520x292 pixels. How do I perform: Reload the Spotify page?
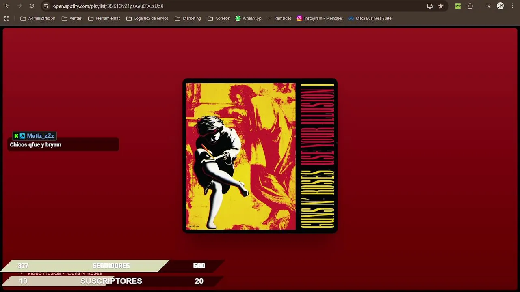[32, 6]
